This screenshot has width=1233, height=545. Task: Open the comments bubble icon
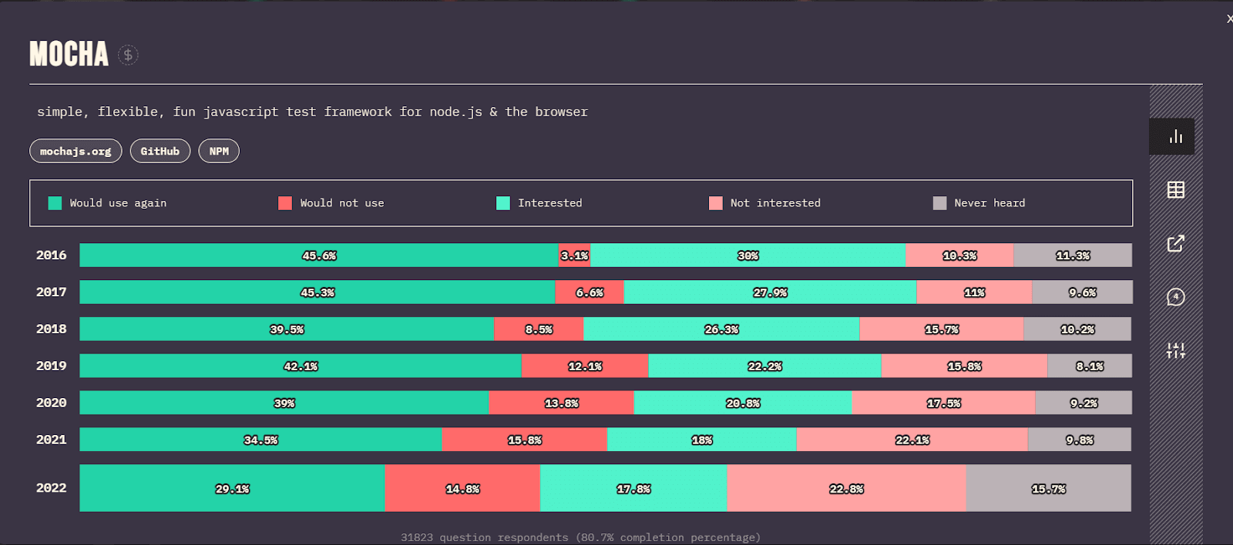pos(1175,297)
